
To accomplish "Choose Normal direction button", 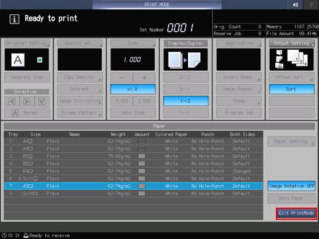I will (27, 113).
